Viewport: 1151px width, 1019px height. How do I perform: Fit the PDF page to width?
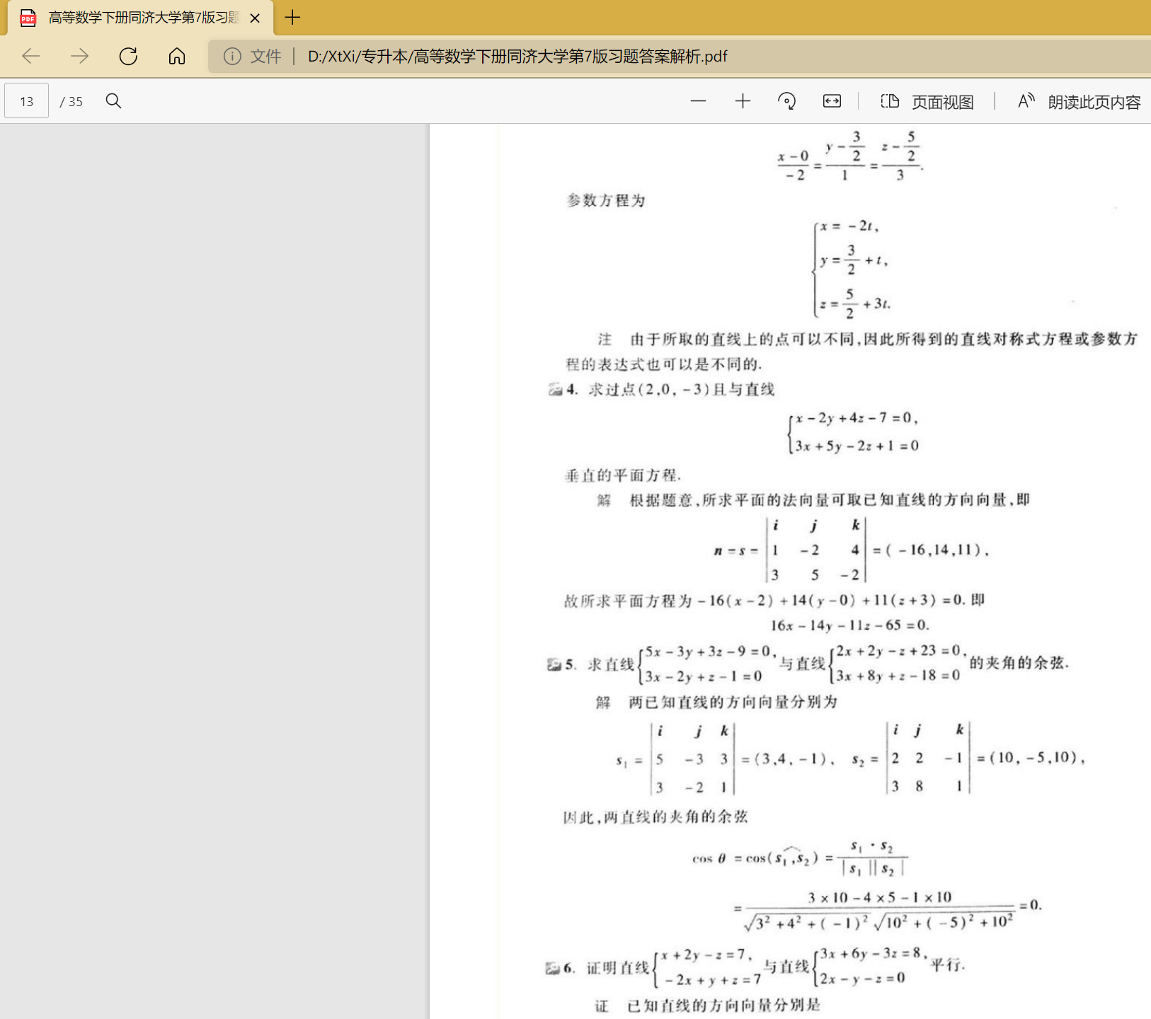click(x=832, y=101)
